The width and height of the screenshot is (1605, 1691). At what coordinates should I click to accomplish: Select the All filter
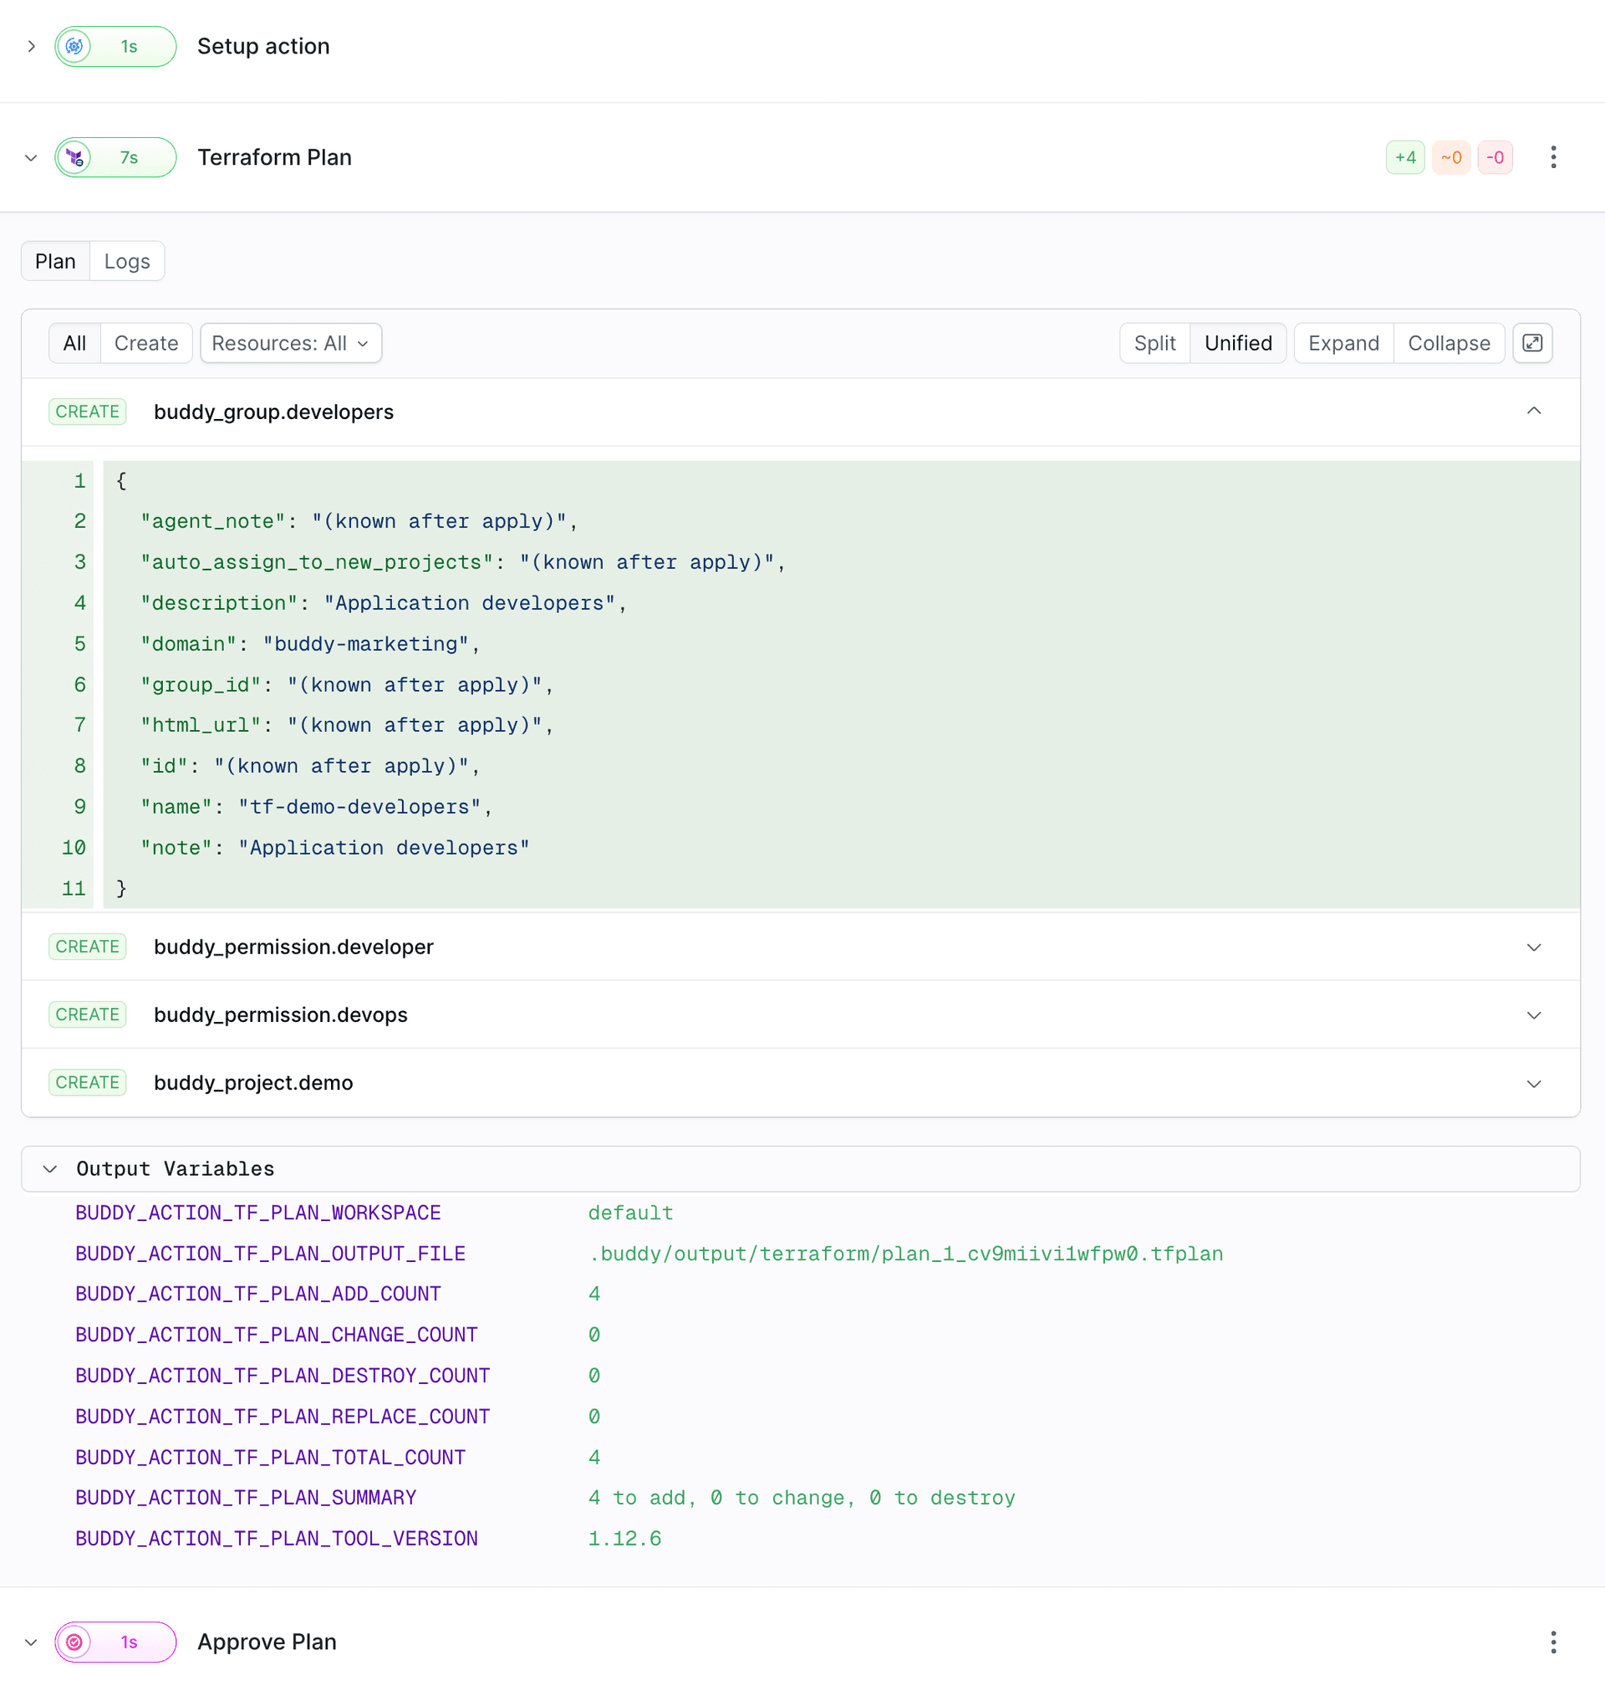tap(74, 343)
